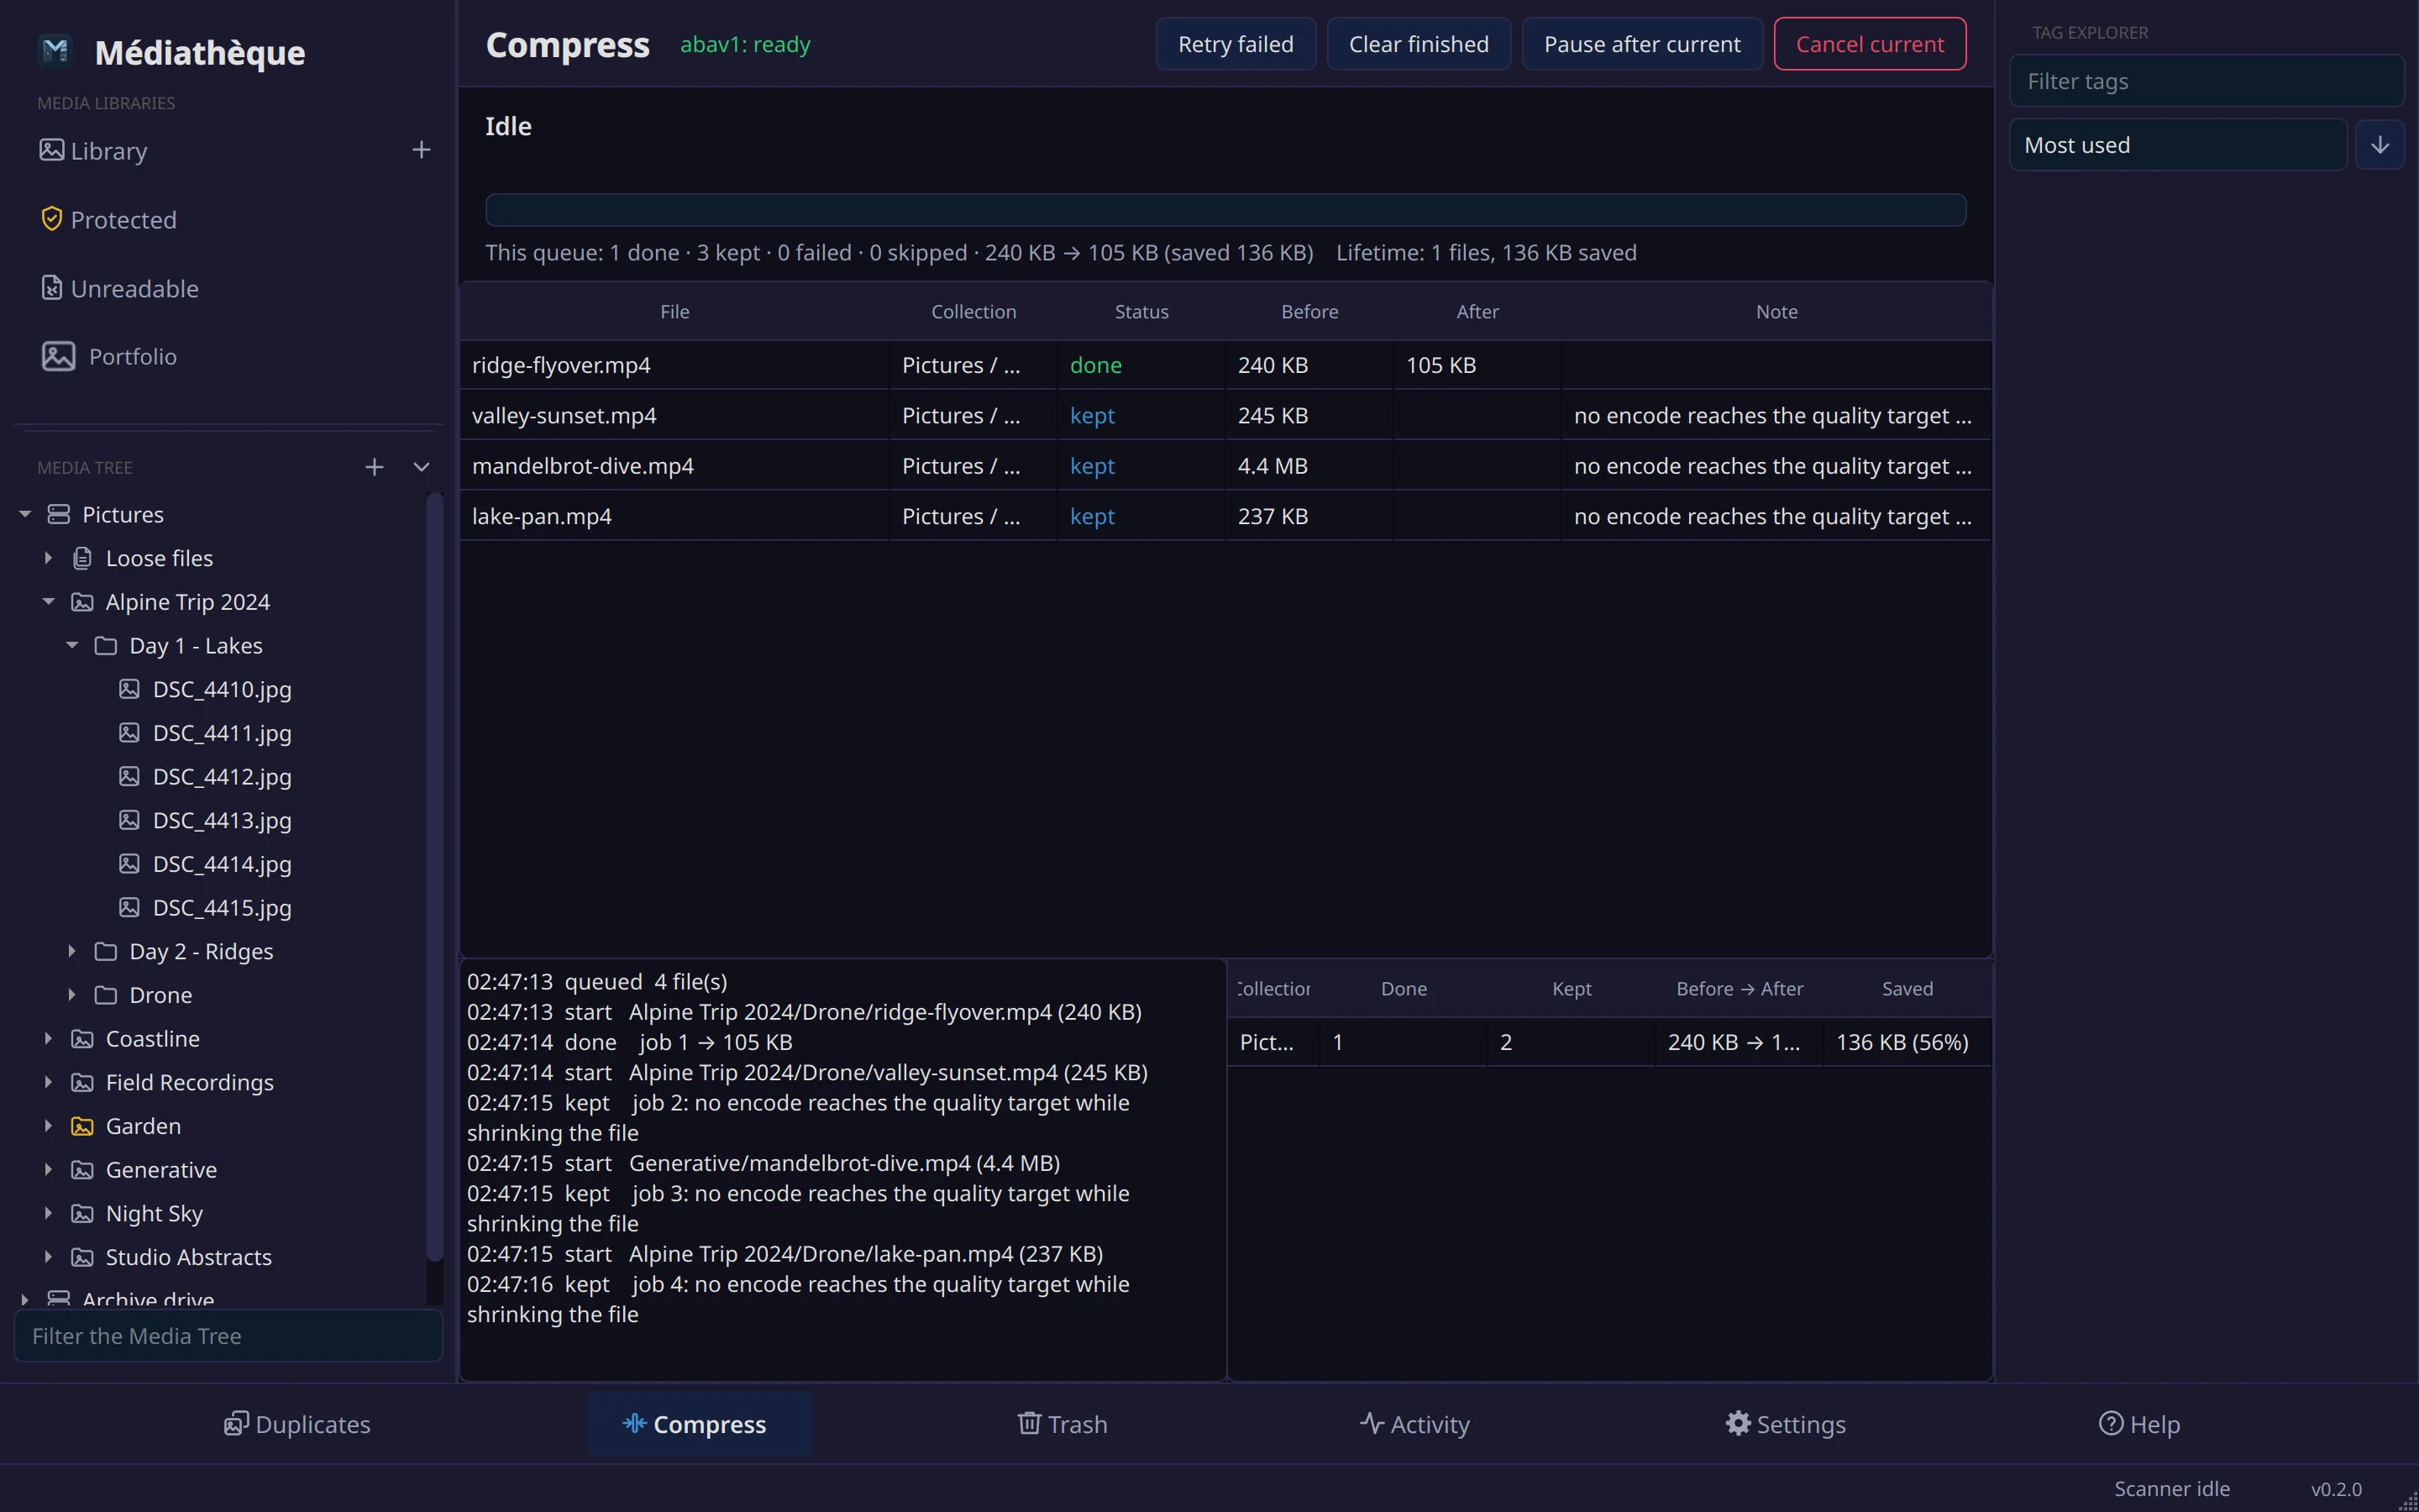This screenshot has width=2419, height=1512.
Task: Click the Status column header
Action: pyautogui.click(x=1141, y=312)
